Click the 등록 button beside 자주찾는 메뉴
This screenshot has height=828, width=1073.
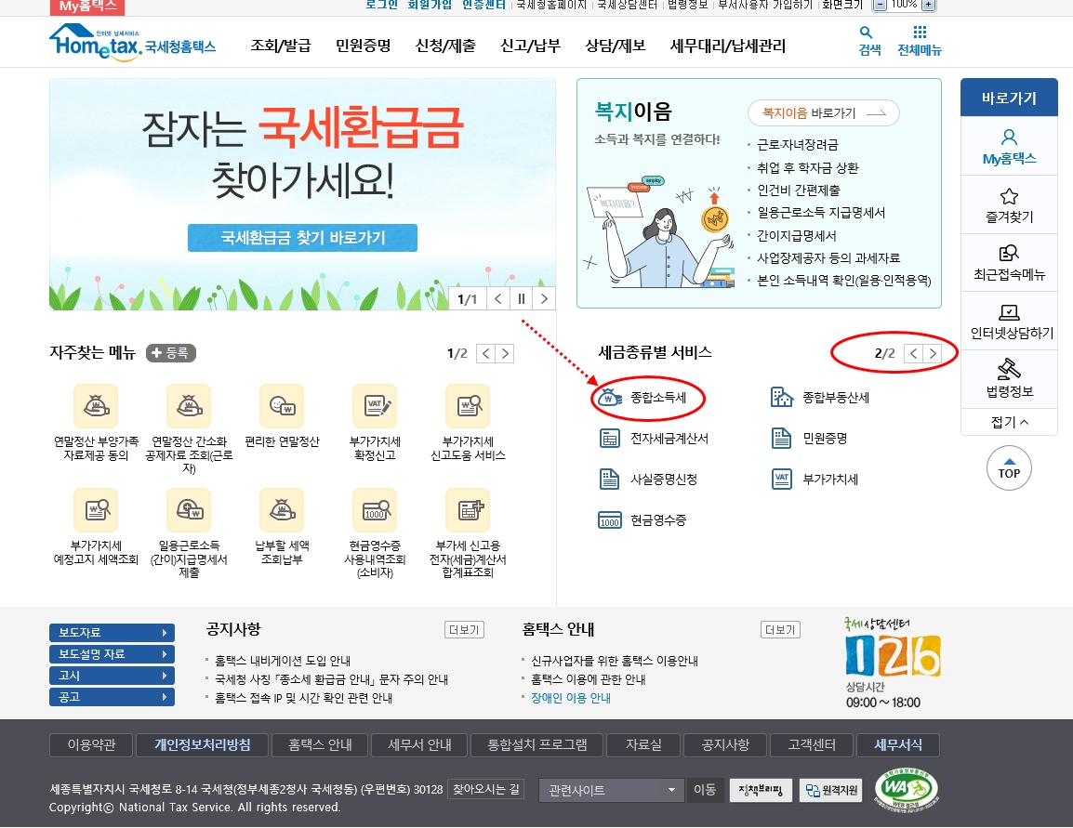[x=171, y=353]
